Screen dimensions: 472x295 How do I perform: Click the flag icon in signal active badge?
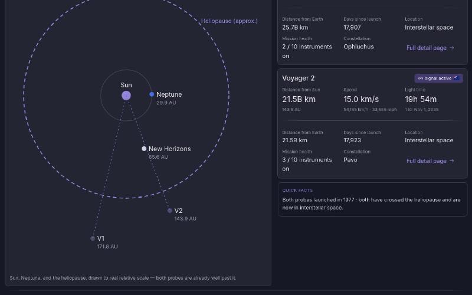click(456, 78)
